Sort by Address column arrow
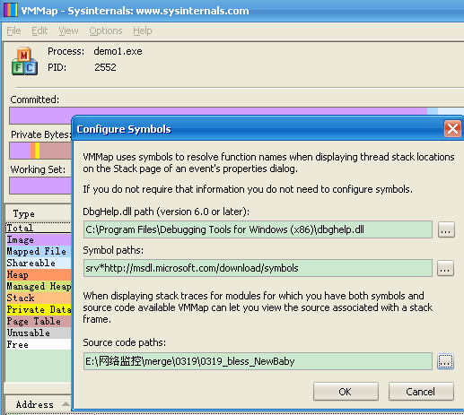 66,404
